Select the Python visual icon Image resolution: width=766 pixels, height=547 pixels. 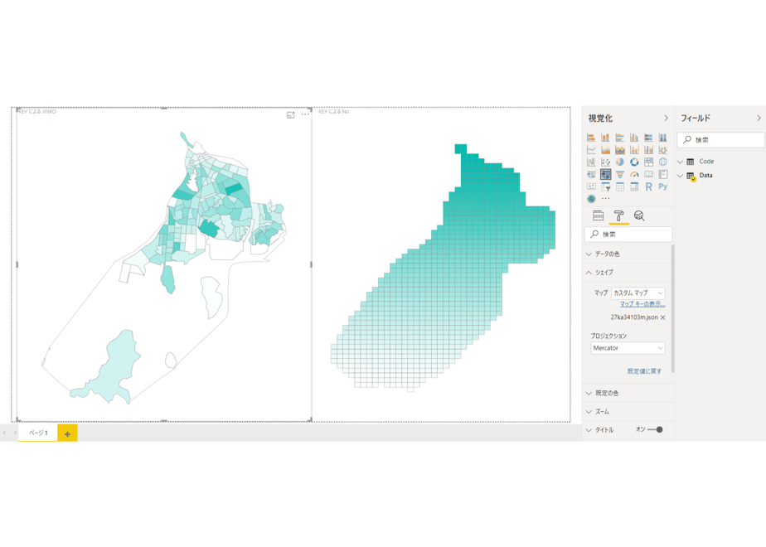tap(663, 186)
